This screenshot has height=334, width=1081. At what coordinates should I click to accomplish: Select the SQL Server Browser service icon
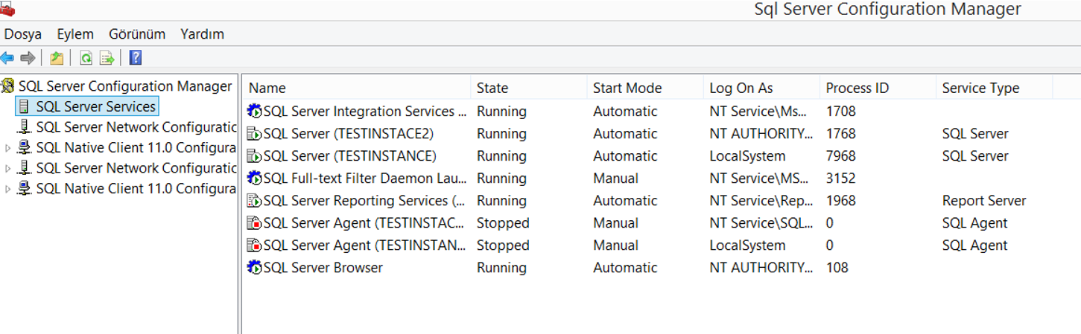(254, 268)
